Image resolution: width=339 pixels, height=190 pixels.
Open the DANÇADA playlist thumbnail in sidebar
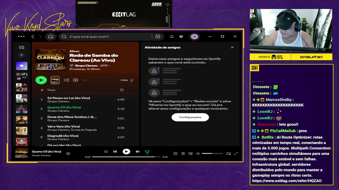pyautogui.click(x=21, y=142)
